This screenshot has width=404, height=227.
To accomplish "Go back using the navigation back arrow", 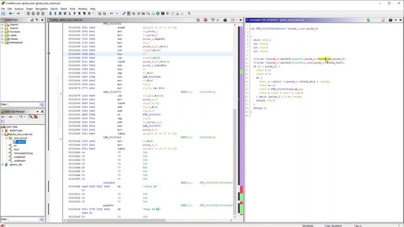I will point(10,13).
